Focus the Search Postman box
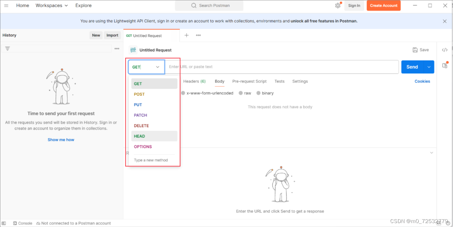 pyautogui.click(x=209, y=6)
